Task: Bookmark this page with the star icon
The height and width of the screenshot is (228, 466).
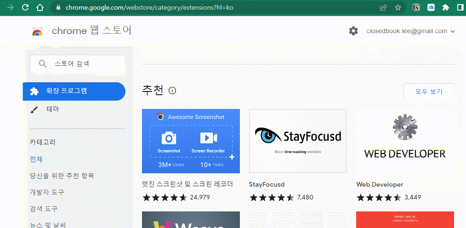Action: pyautogui.click(x=398, y=7)
